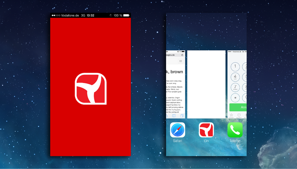Screen dimensions: 297x169
Task: Click the 'Safari' label under the icon
Action: tap(178, 141)
